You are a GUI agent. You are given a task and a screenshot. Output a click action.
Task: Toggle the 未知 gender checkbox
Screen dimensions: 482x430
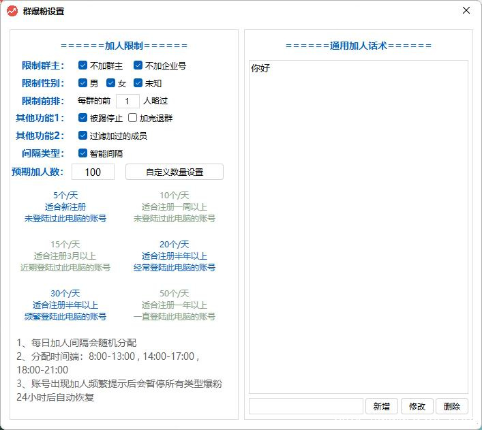tap(138, 83)
